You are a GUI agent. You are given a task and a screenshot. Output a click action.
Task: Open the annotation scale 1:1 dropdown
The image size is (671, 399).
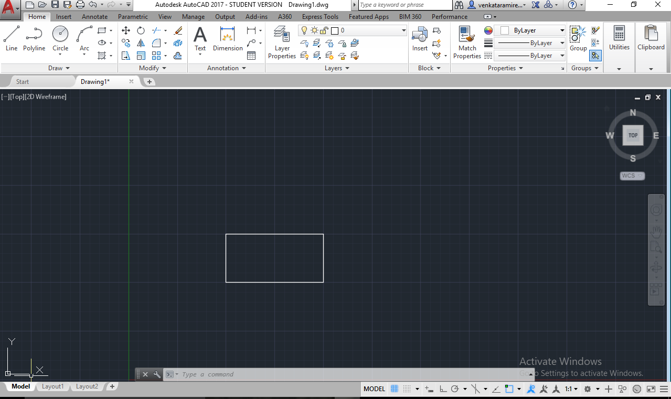[x=570, y=389]
